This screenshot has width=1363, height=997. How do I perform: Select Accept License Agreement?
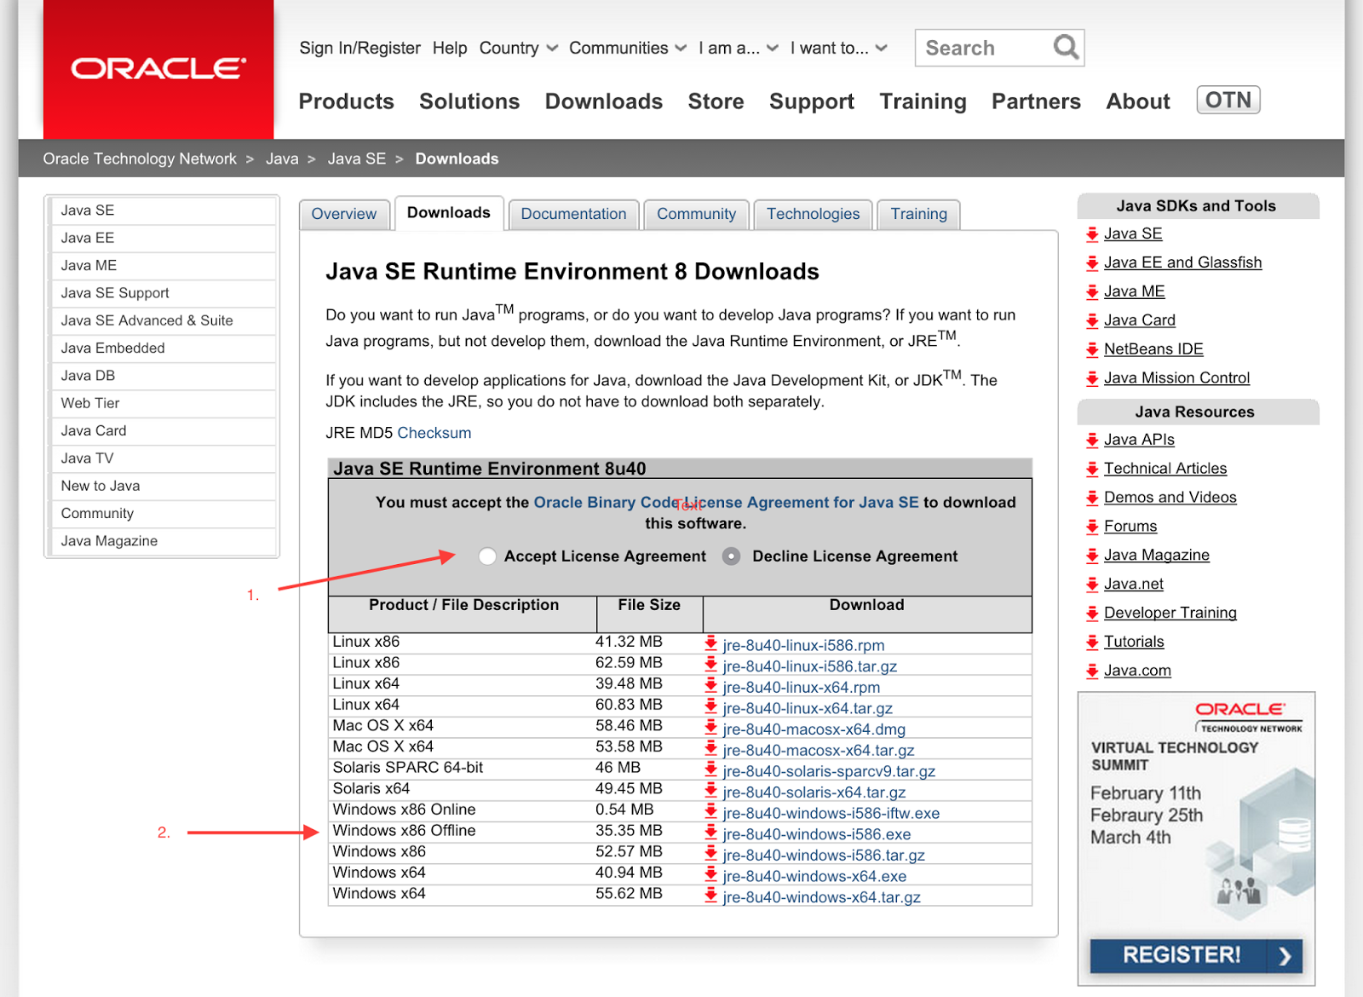[487, 556]
